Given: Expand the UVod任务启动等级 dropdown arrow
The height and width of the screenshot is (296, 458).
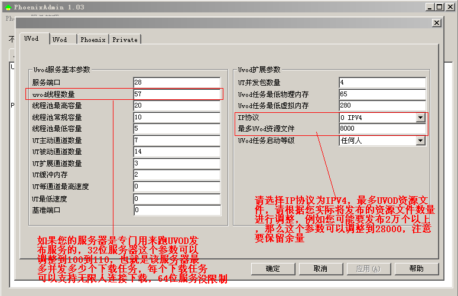Looking at the screenshot, I should coord(420,141).
